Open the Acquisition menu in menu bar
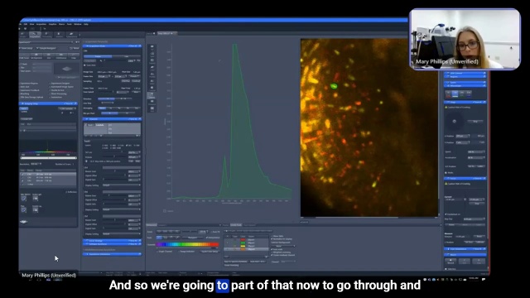The image size is (530, 298). pyautogui.click(x=41, y=24)
